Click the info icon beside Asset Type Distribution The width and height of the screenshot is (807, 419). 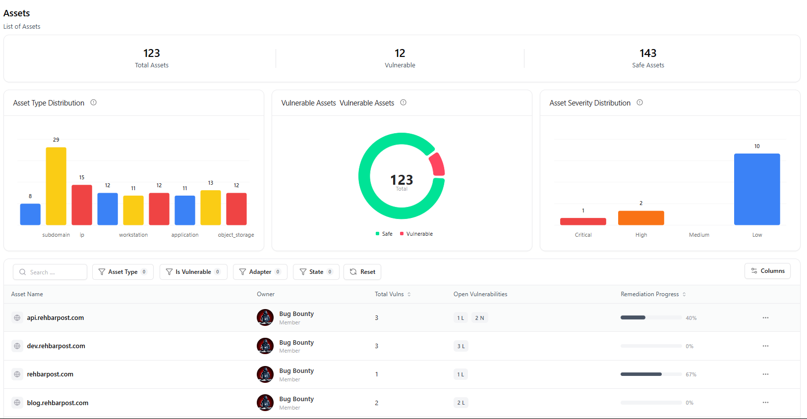[x=93, y=103]
